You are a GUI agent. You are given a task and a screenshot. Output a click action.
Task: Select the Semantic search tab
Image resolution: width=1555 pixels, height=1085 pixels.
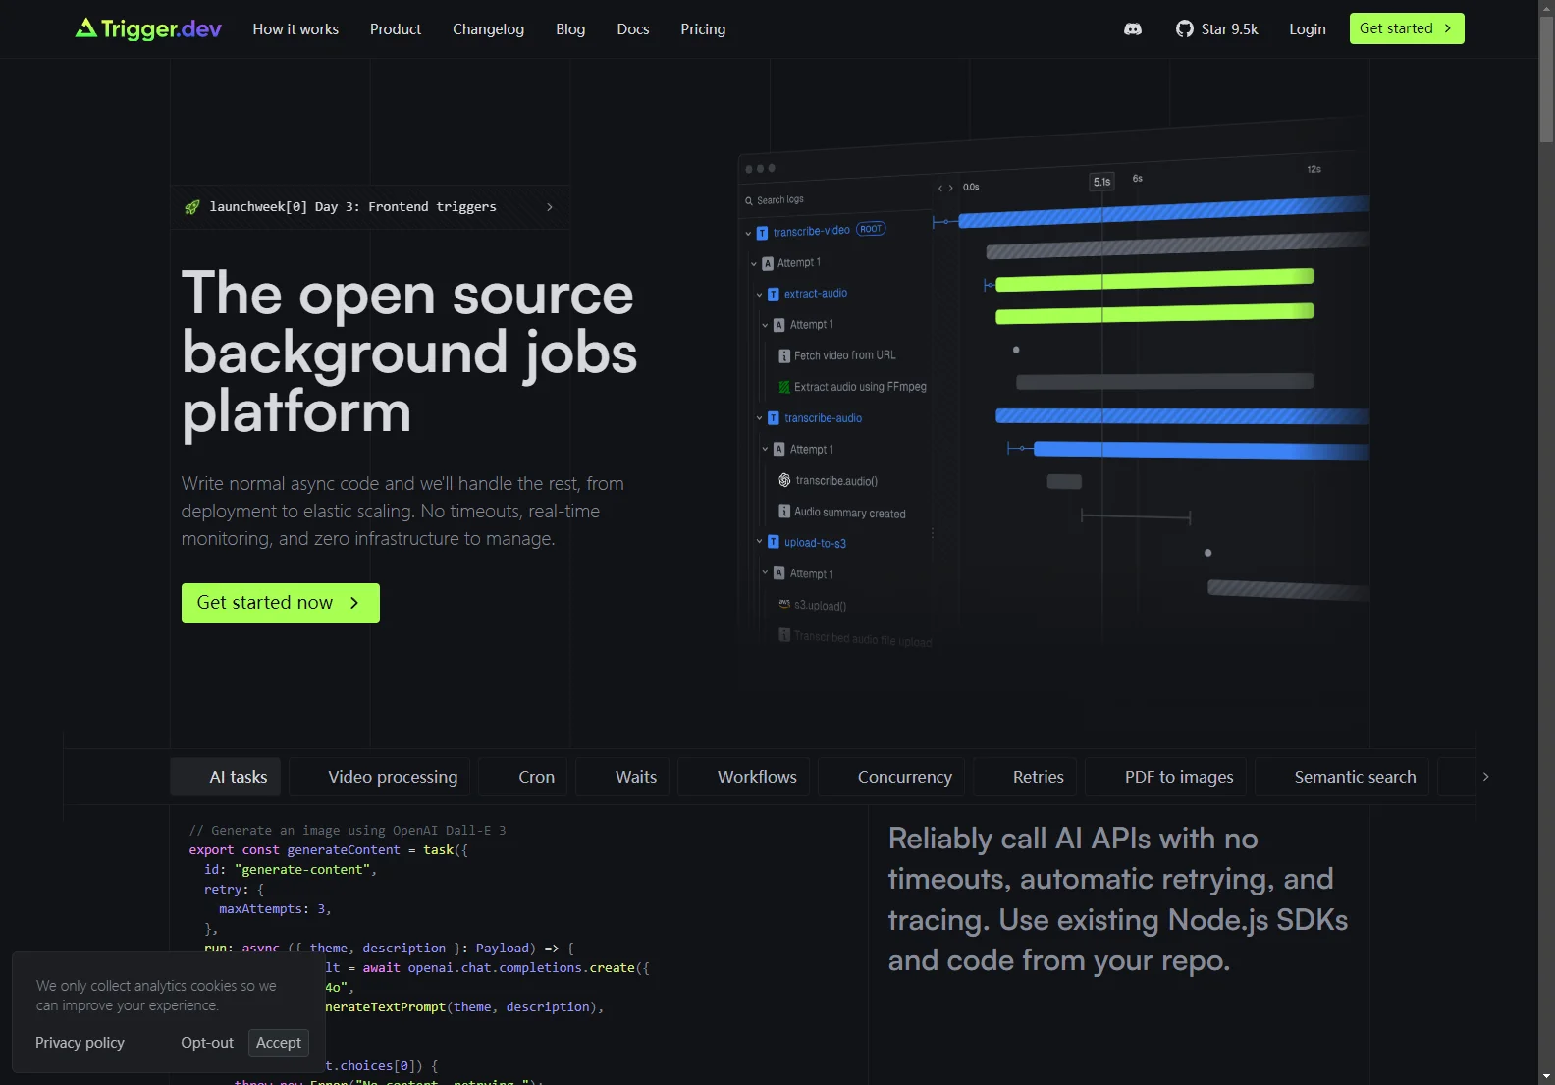(1342, 777)
